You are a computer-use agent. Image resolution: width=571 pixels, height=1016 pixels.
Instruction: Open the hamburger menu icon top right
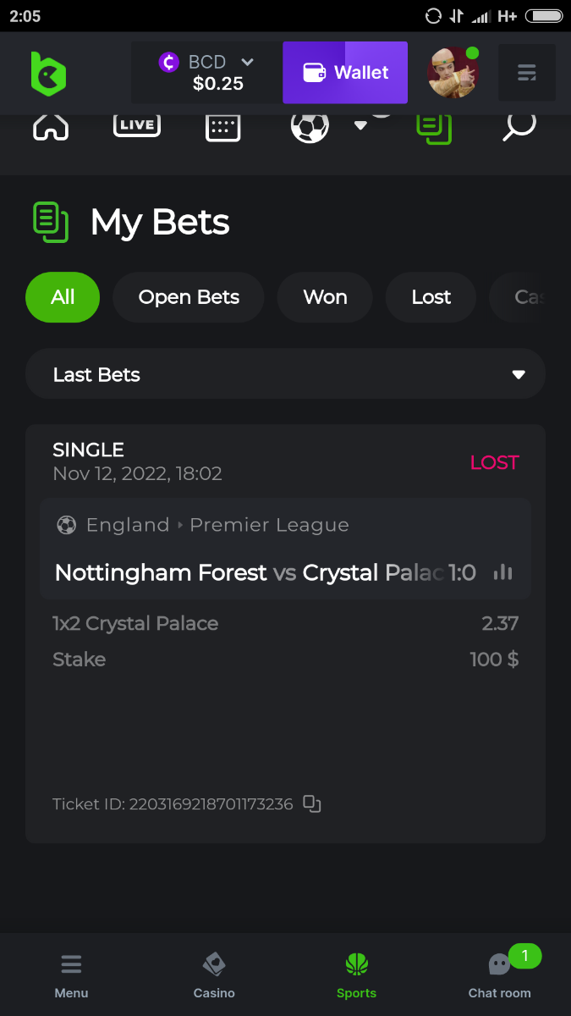527,74
